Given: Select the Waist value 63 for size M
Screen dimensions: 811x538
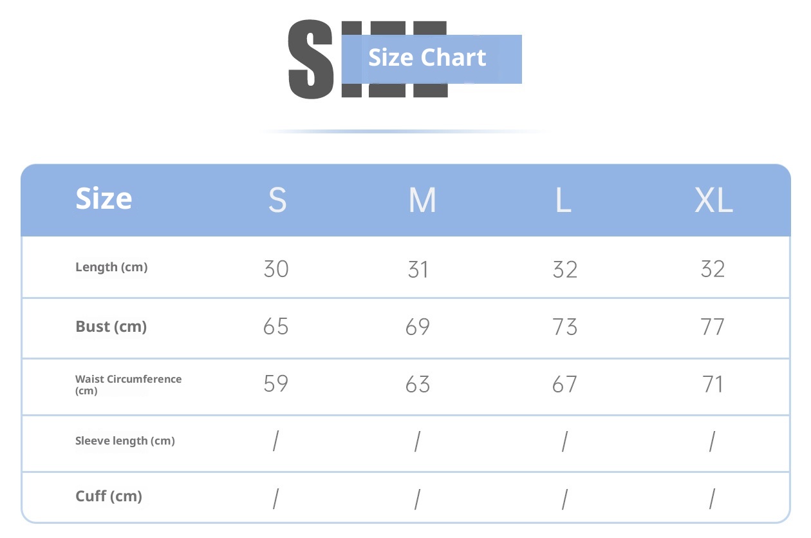Looking at the screenshot, I should [x=418, y=385].
